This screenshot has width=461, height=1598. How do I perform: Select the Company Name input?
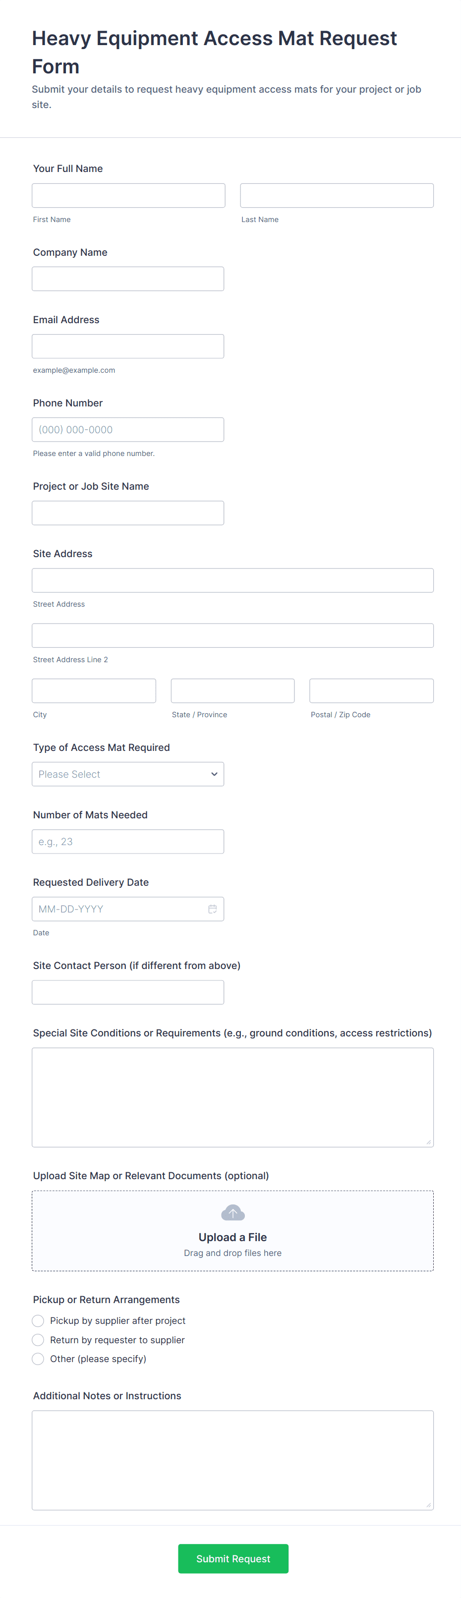coord(128,279)
